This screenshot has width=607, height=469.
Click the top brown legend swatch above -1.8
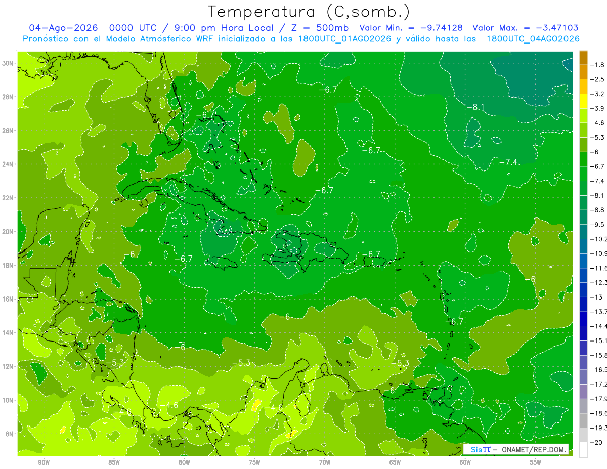[x=583, y=58]
